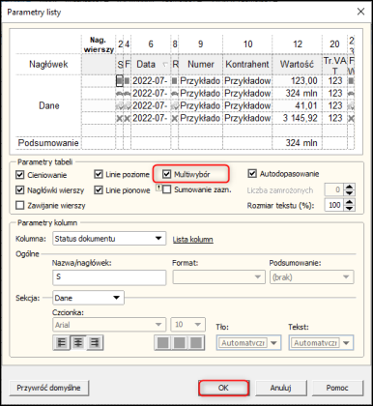The image size is (373, 406).
Task: Select the R column header in preview
Action: (175, 64)
